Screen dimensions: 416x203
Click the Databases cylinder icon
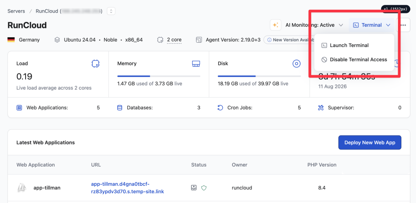click(x=120, y=108)
